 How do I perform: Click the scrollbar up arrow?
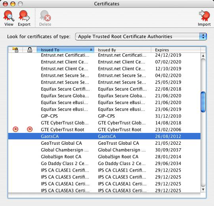point(203,56)
